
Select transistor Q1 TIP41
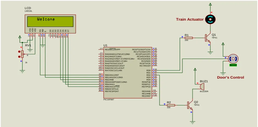(x=207, y=38)
